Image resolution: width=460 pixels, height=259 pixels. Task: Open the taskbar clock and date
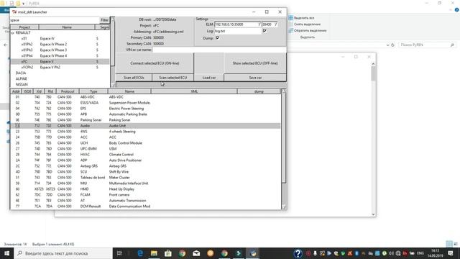tap(436, 253)
